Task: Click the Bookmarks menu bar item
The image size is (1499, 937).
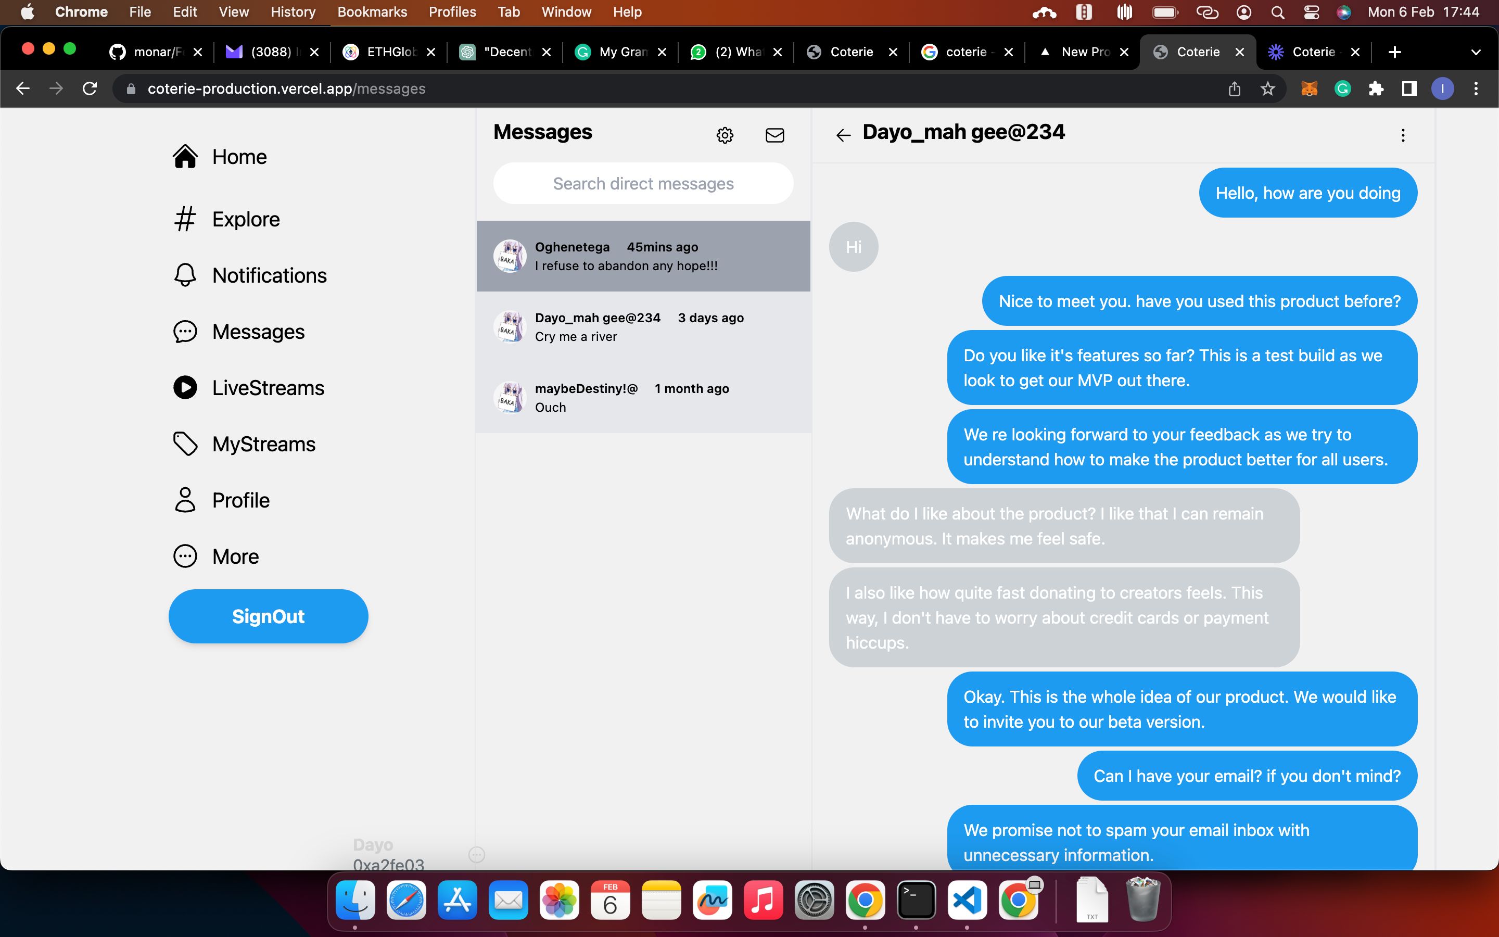Action: coord(371,12)
